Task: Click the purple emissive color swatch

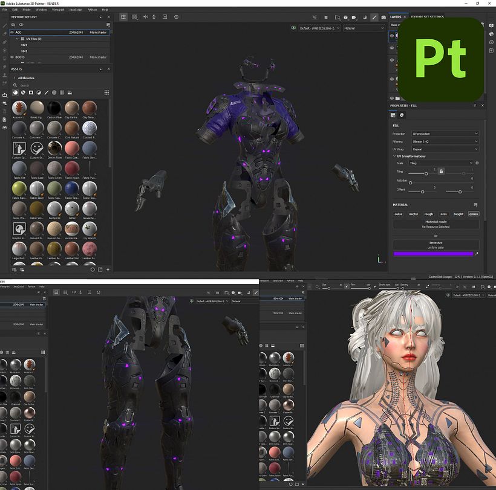Action: 433,254
